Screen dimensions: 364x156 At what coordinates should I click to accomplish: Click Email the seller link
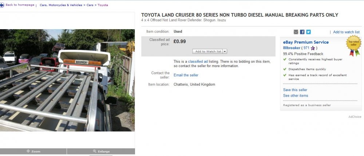pos(186,75)
